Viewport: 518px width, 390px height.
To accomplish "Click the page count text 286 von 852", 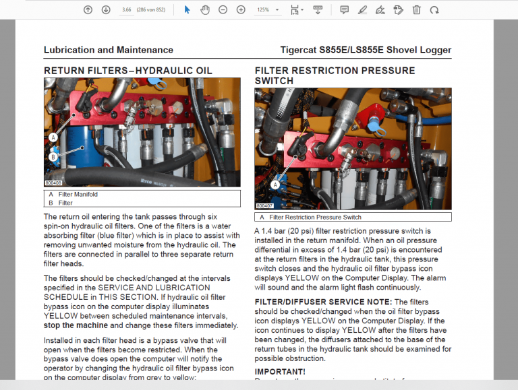I will tap(151, 10).
